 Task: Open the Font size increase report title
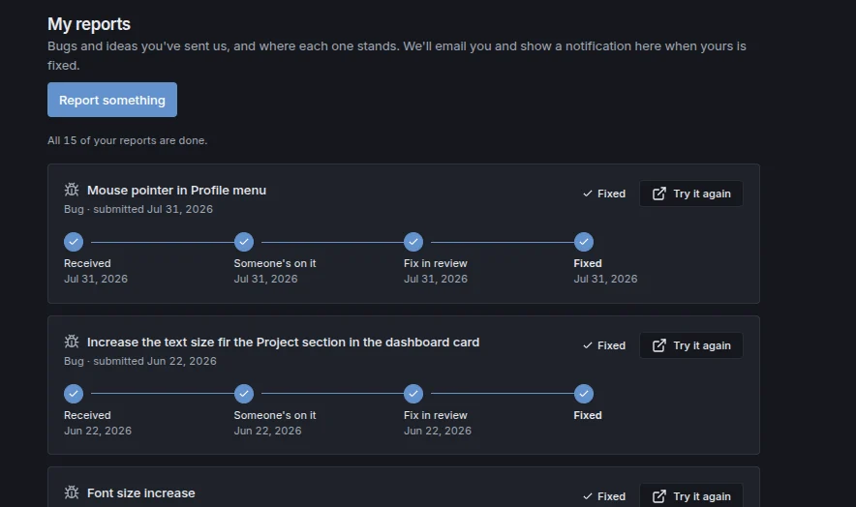click(x=140, y=492)
